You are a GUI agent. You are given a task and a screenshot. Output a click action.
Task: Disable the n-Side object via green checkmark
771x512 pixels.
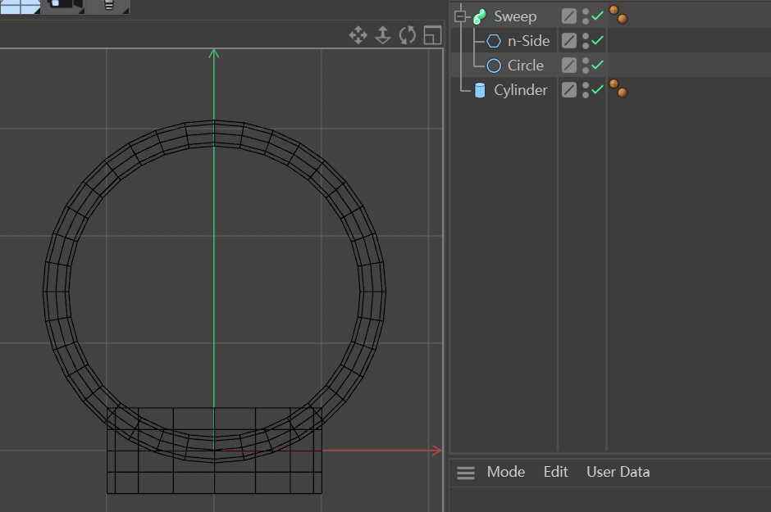point(597,40)
